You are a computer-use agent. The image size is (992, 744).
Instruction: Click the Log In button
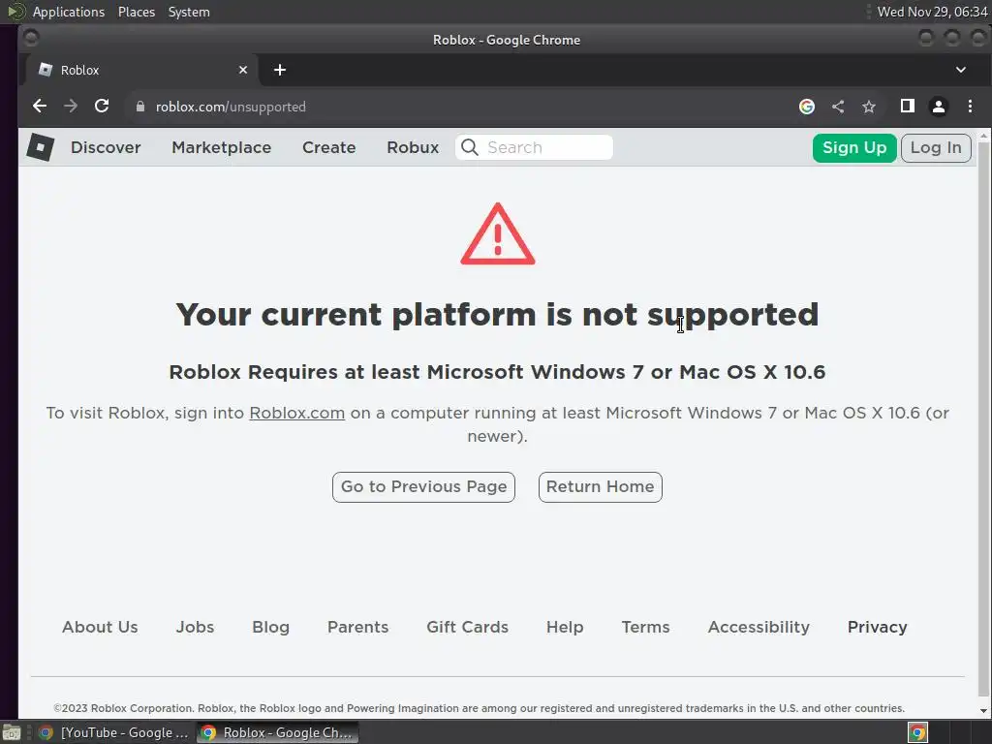(936, 148)
